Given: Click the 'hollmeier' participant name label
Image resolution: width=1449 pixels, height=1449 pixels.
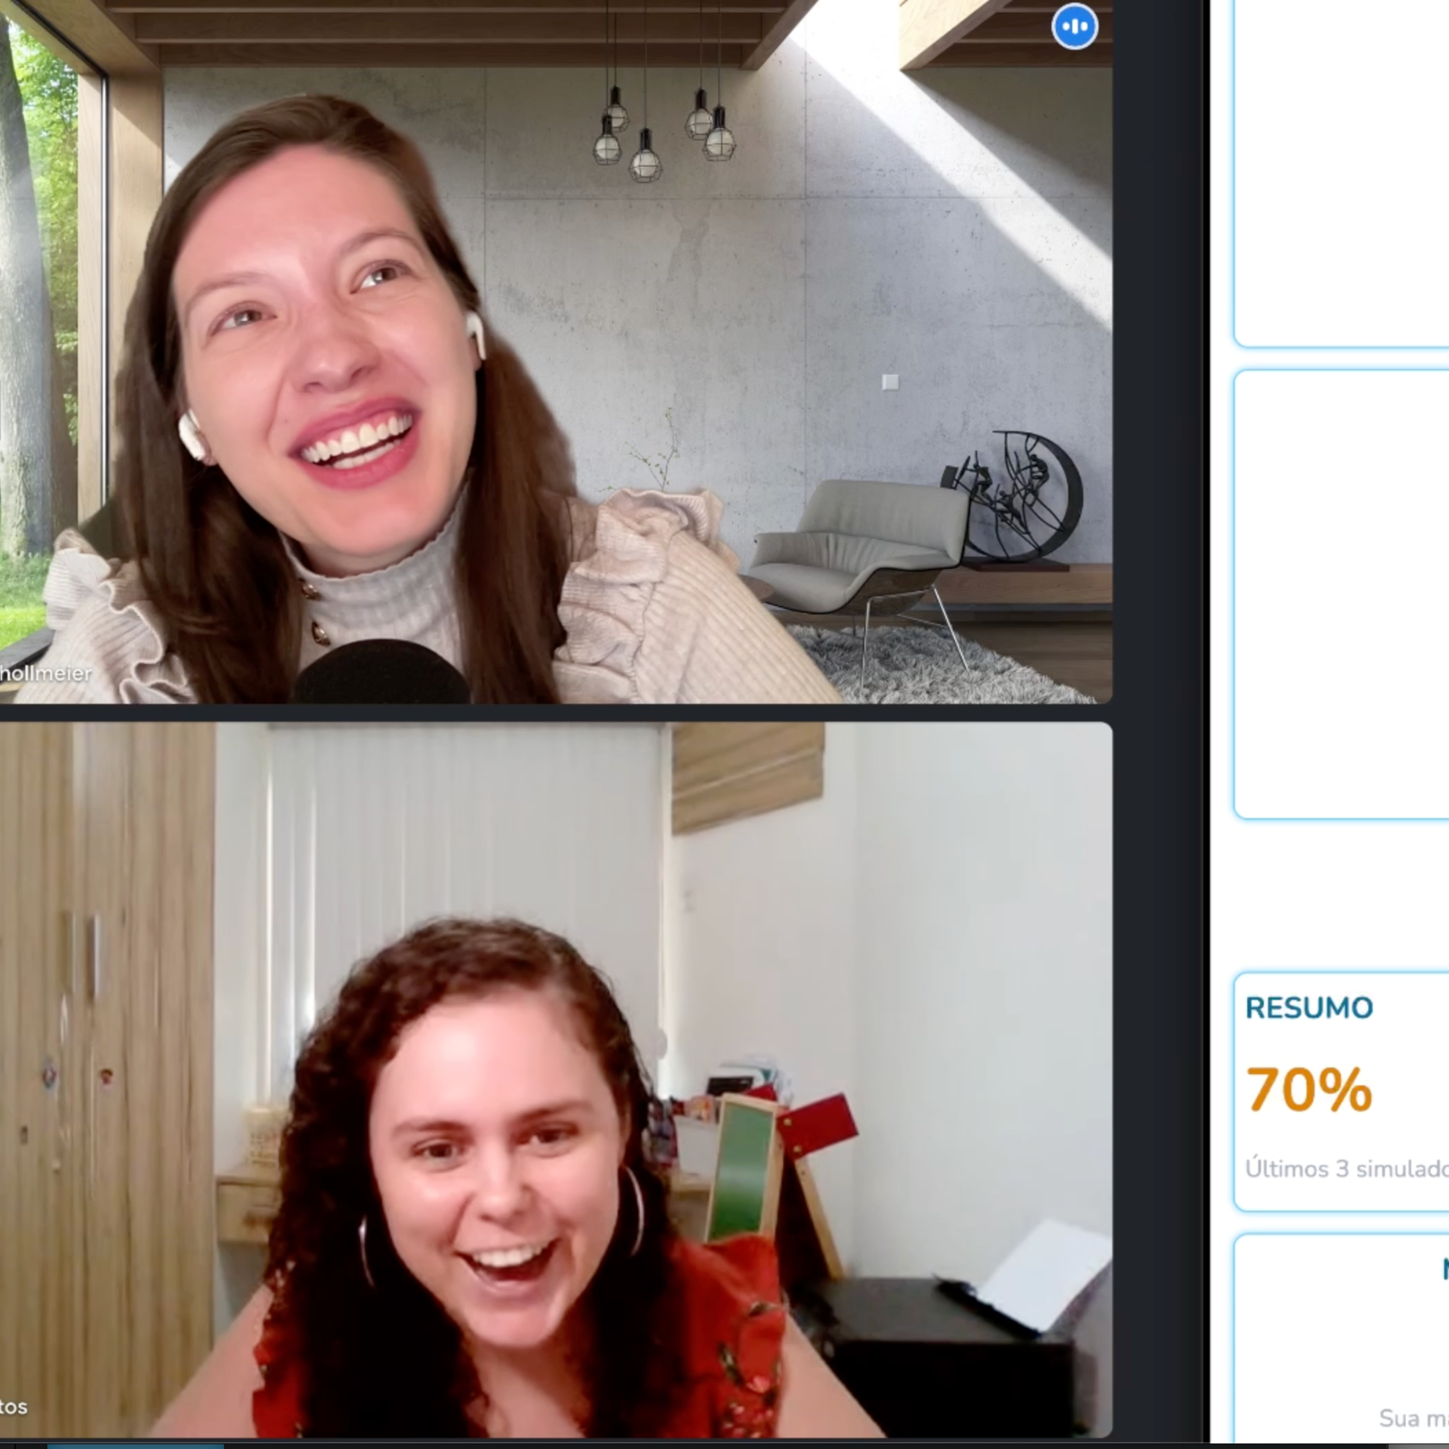Looking at the screenshot, I should click(45, 673).
